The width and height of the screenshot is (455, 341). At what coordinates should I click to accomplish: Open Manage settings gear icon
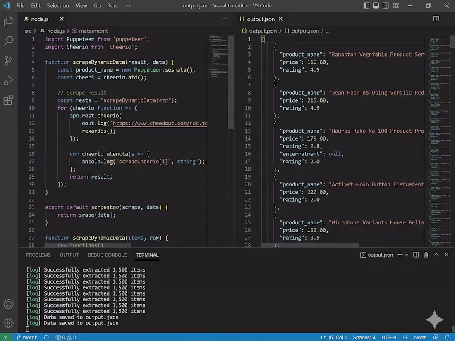point(8,323)
